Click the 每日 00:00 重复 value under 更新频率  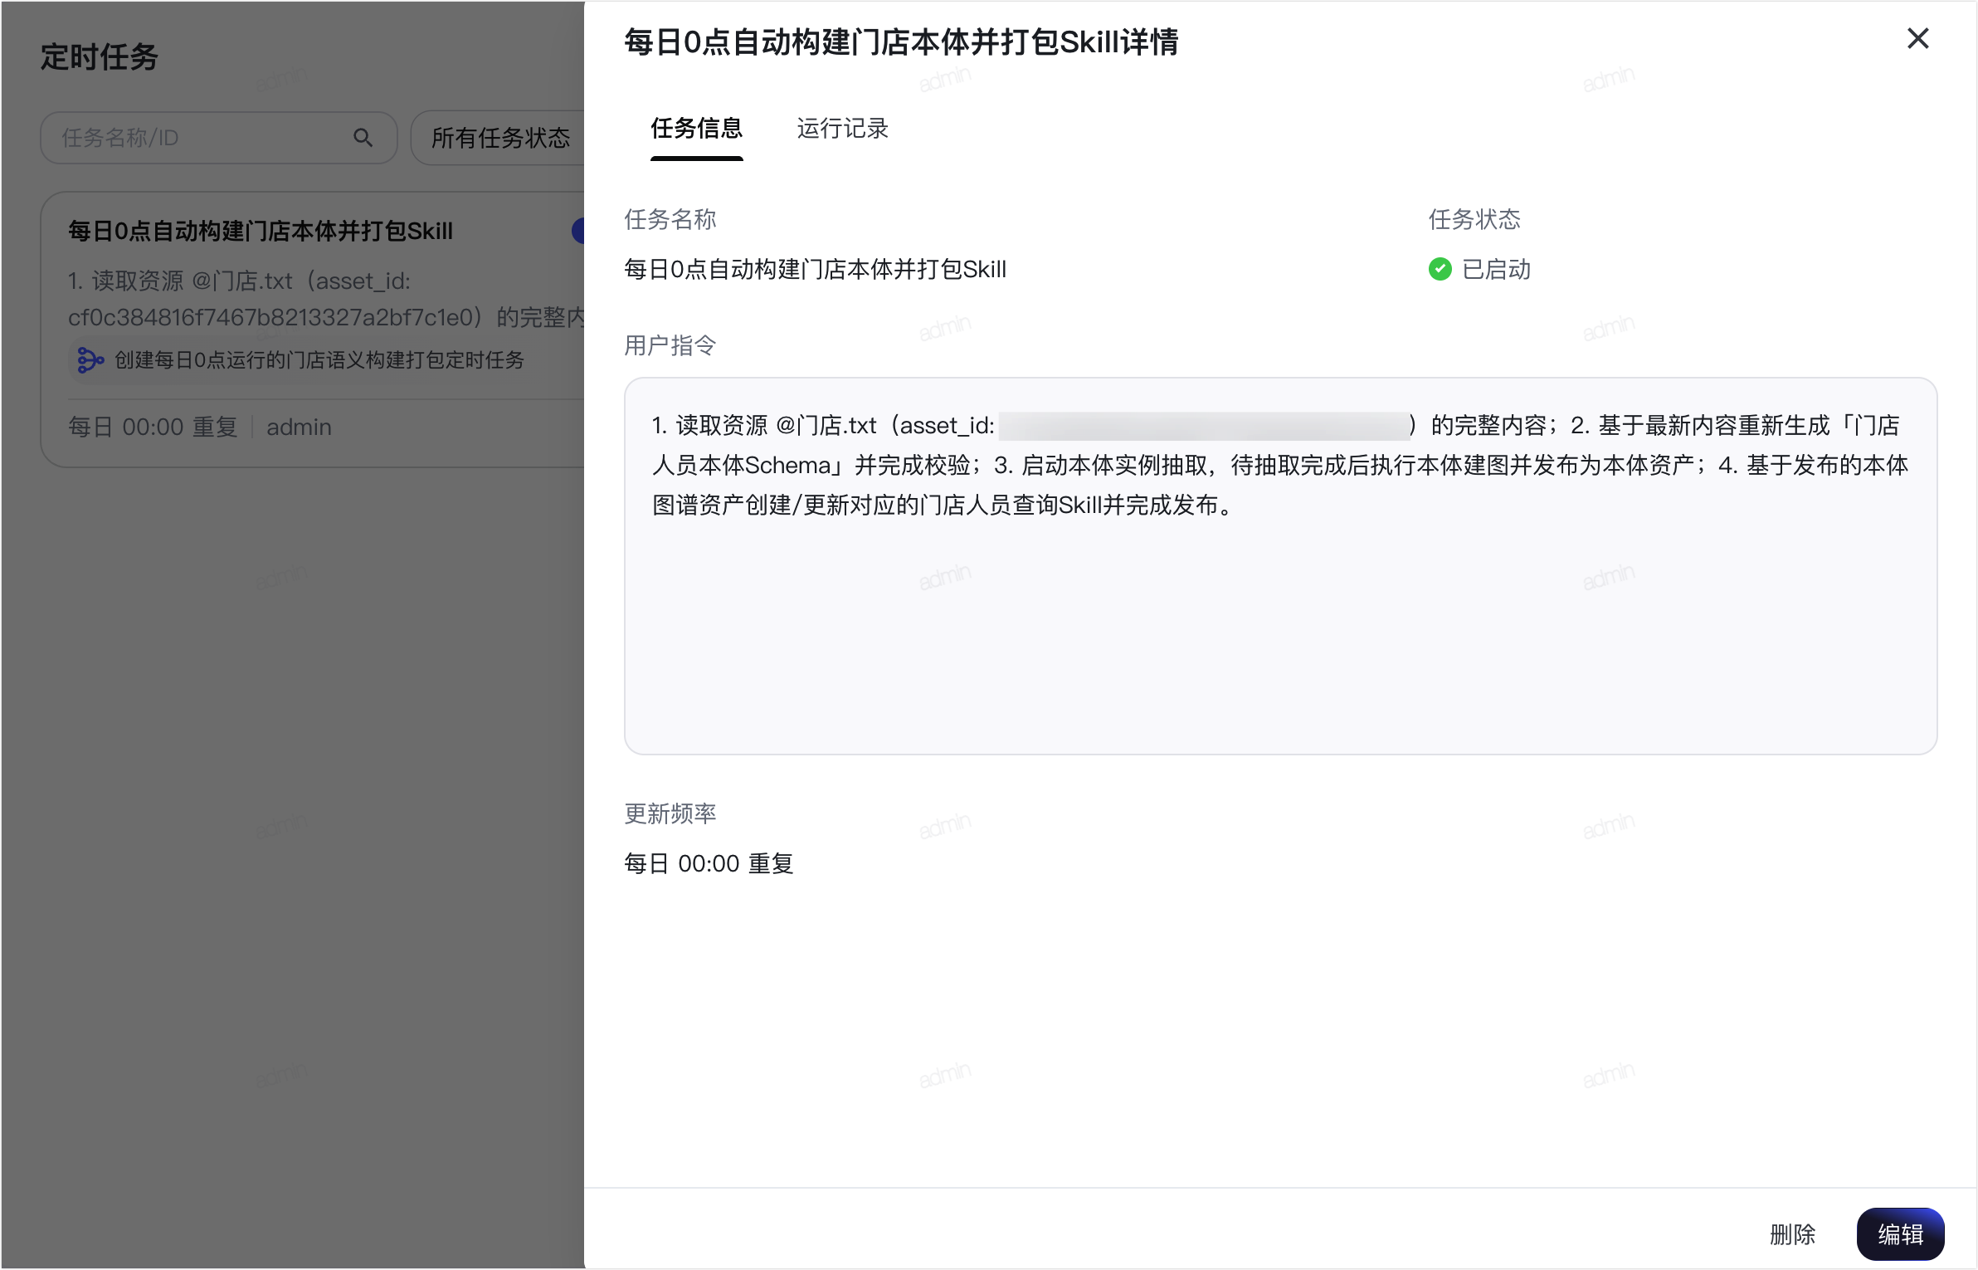click(x=709, y=863)
